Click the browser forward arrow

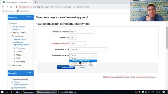click(7, 7)
